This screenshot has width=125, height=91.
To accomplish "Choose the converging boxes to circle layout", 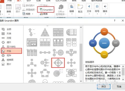I will click(x=71, y=52).
